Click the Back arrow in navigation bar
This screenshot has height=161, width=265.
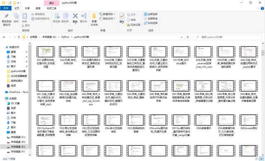pos(4,37)
